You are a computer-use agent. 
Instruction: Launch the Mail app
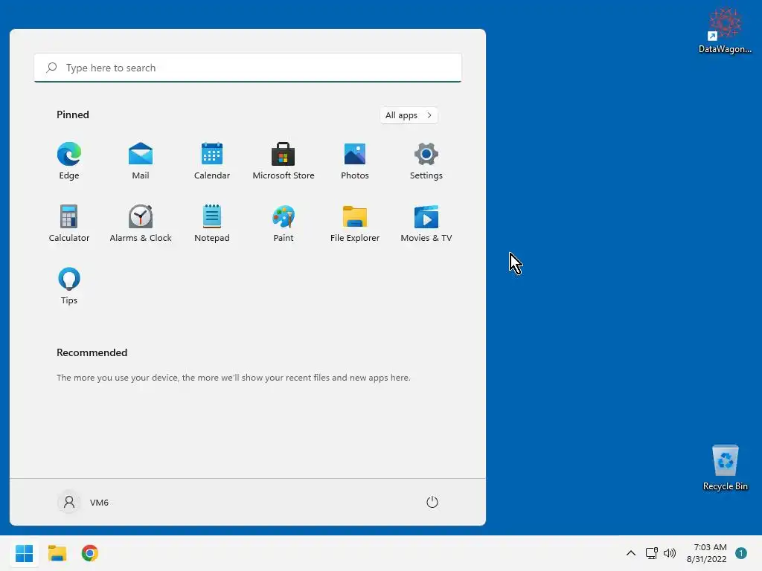(141, 161)
